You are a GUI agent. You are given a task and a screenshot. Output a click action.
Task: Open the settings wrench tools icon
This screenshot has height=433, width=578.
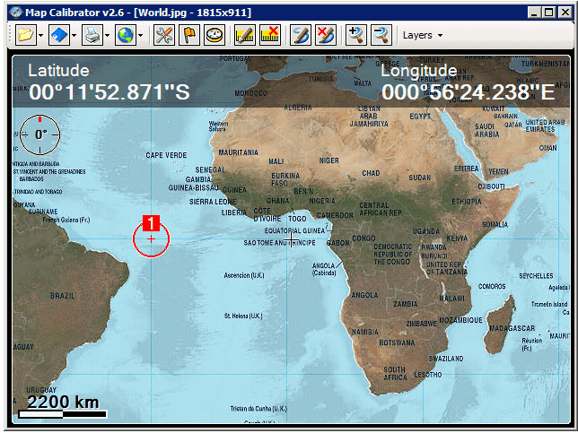point(163,35)
